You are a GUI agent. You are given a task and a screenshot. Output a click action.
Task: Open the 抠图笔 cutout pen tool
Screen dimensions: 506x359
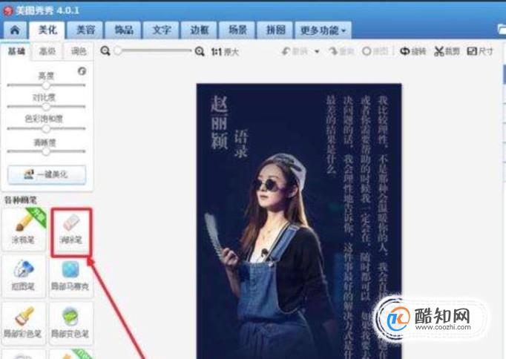tap(23, 276)
